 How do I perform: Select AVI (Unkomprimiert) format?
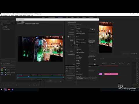point(80,40)
